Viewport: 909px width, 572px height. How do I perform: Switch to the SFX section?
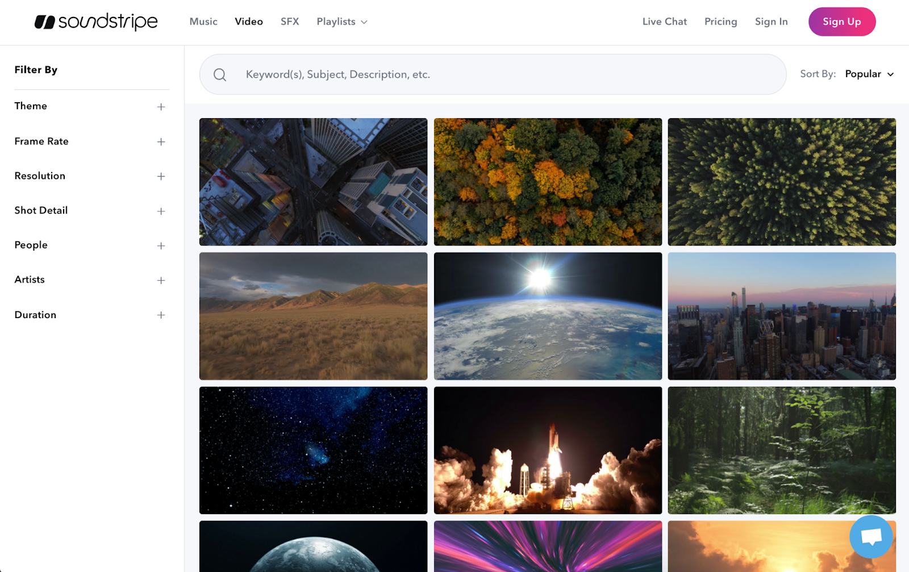[290, 22]
